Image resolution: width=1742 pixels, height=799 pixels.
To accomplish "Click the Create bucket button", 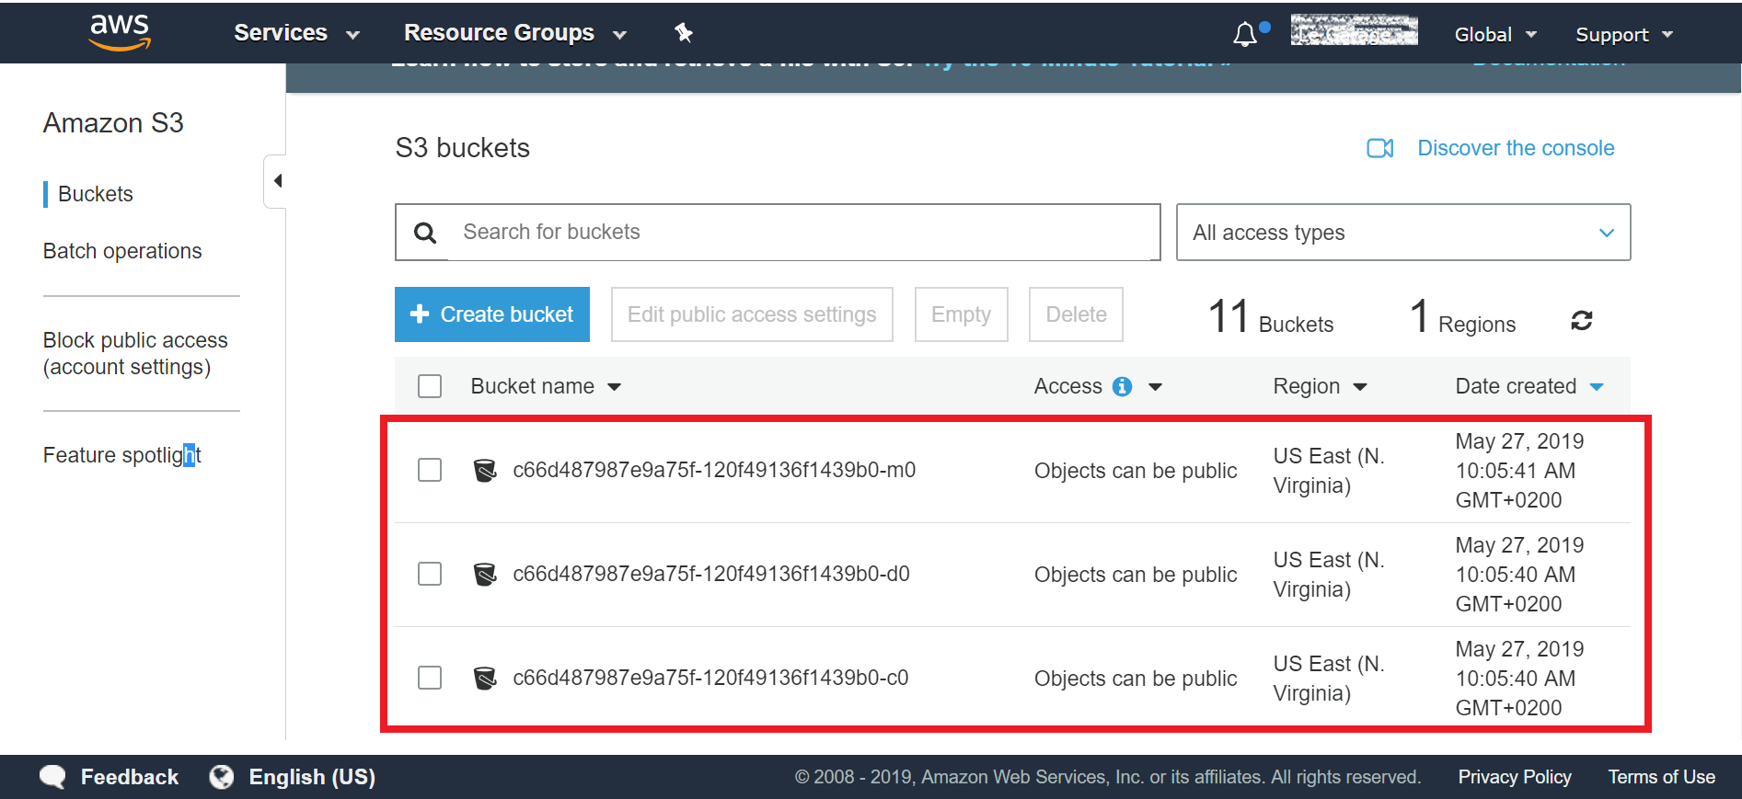I will [x=492, y=314].
